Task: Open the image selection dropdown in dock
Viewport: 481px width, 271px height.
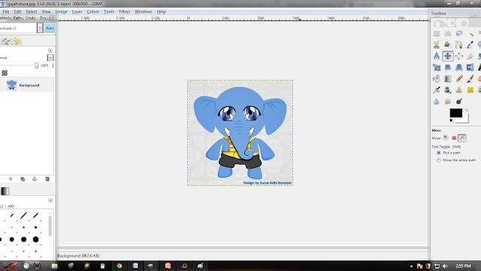Action: (x=40, y=28)
